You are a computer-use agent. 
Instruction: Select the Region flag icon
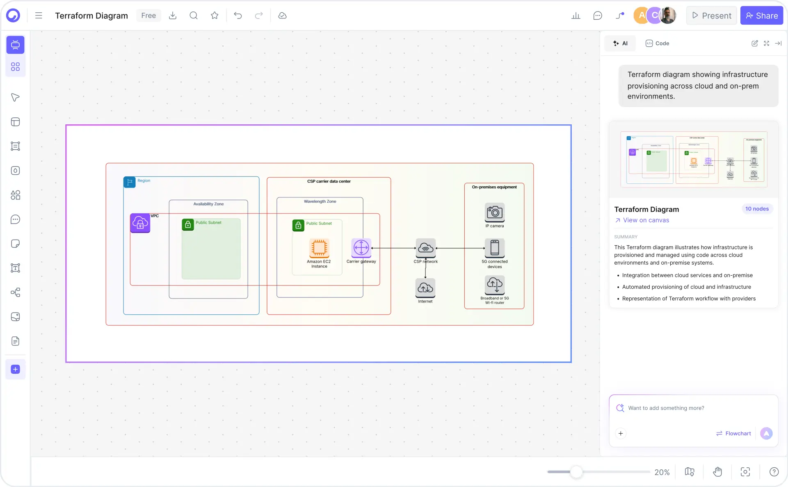(130, 182)
